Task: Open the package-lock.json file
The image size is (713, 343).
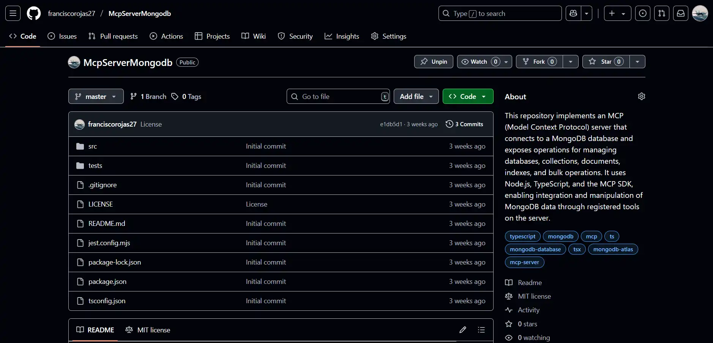Action: point(115,262)
